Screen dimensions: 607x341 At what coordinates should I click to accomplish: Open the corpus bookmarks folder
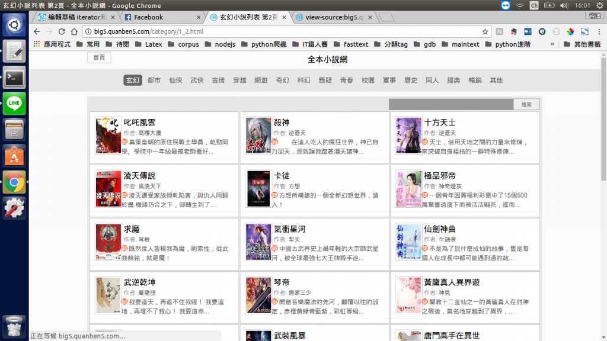pos(184,44)
